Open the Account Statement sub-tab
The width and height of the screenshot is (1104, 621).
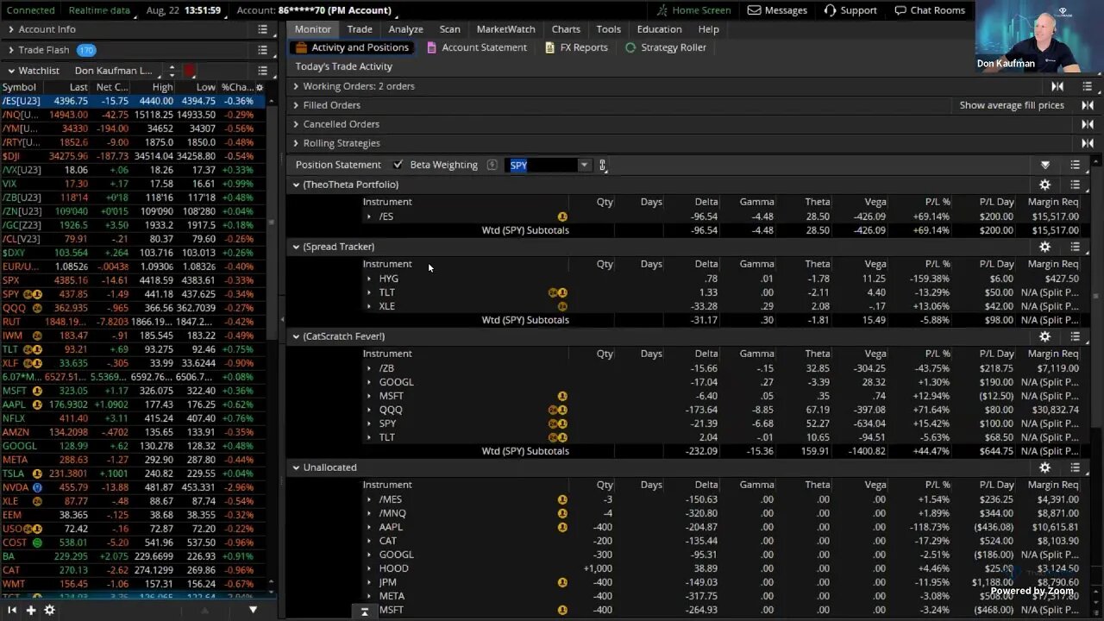(x=476, y=47)
